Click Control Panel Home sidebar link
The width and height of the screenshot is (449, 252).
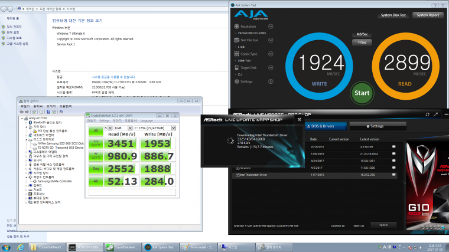(x=13, y=19)
